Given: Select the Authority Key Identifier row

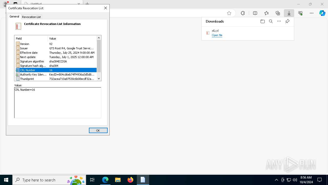Looking at the screenshot, I should tap(56, 75).
